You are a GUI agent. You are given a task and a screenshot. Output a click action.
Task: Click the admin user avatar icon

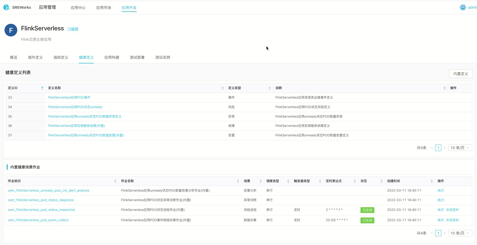463,7
